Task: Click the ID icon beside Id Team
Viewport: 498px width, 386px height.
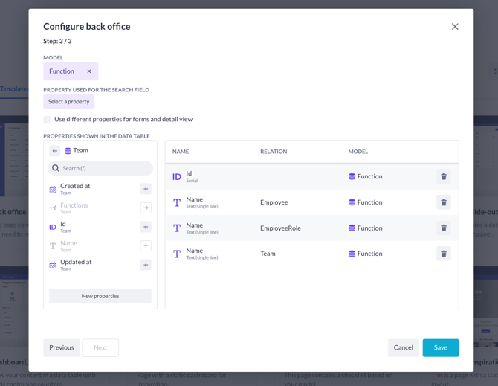Action: (x=53, y=227)
